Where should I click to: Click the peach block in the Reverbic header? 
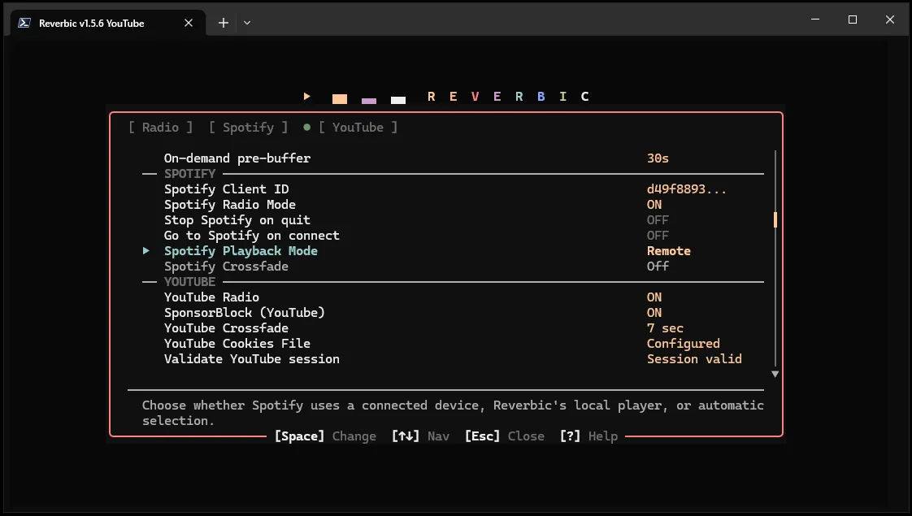coord(340,99)
